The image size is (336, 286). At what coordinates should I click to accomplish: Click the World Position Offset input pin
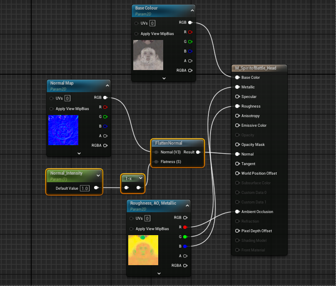click(x=237, y=173)
